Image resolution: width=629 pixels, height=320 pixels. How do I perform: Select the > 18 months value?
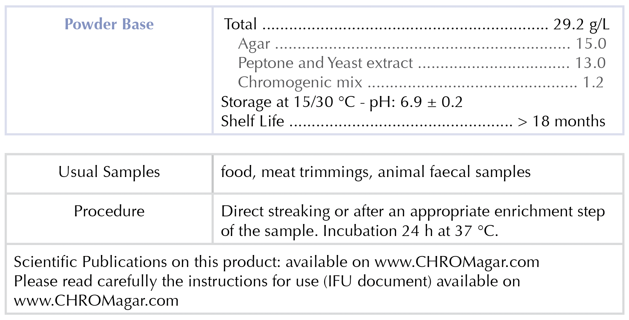click(x=561, y=121)
